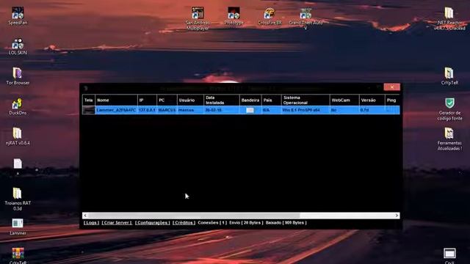
Task: Click the Win 8.1 Pro operating system cell
Action: 305,110
